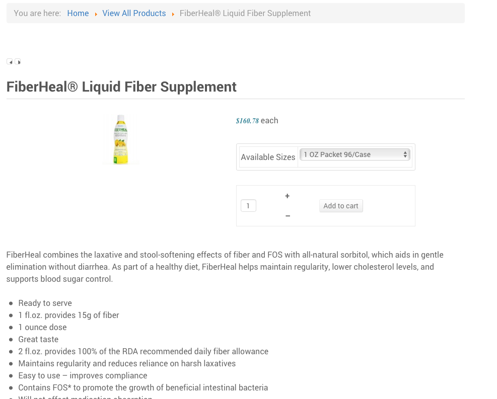497x399 pixels.
Task: Click the orange arrow after Home breadcrumb
Action: (96, 14)
